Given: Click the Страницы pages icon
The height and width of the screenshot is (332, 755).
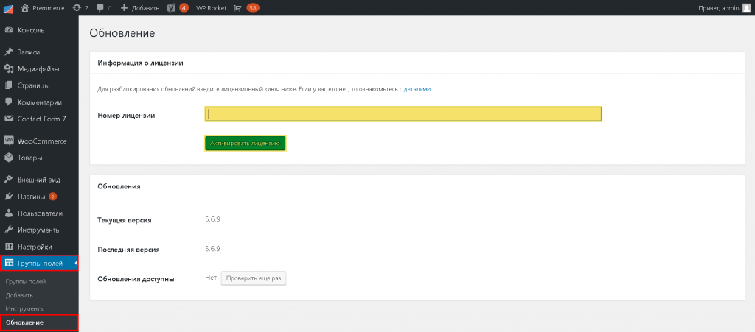Looking at the screenshot, I should tap(8, 85).
